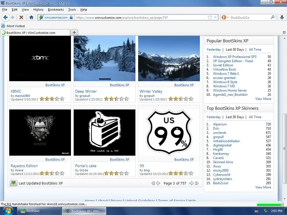Open the Deep Winter thumbnail

[105, 59]
